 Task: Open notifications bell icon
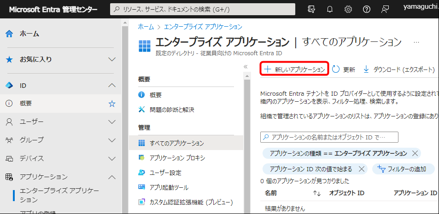pos(330,9)
